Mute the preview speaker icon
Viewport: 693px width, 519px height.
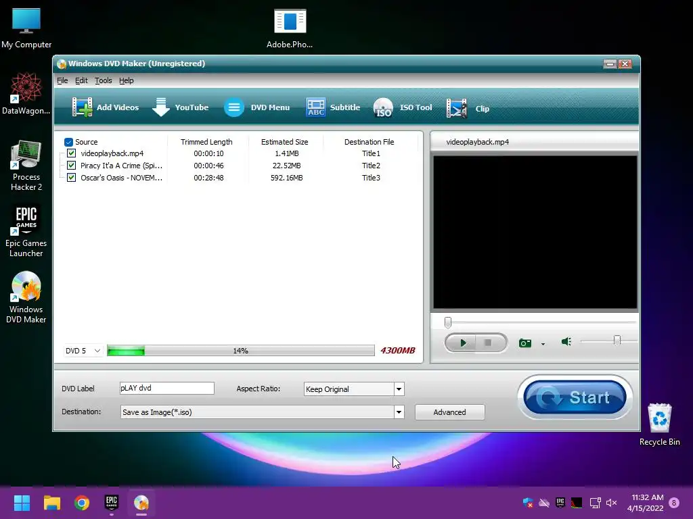coord(566,341)
